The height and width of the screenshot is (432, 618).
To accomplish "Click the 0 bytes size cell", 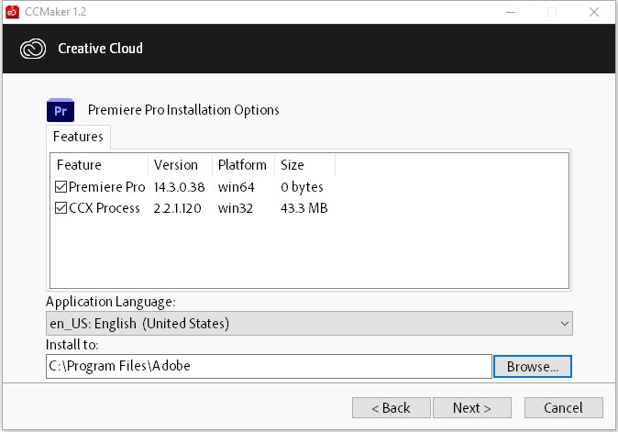I will tap(302, 187).
